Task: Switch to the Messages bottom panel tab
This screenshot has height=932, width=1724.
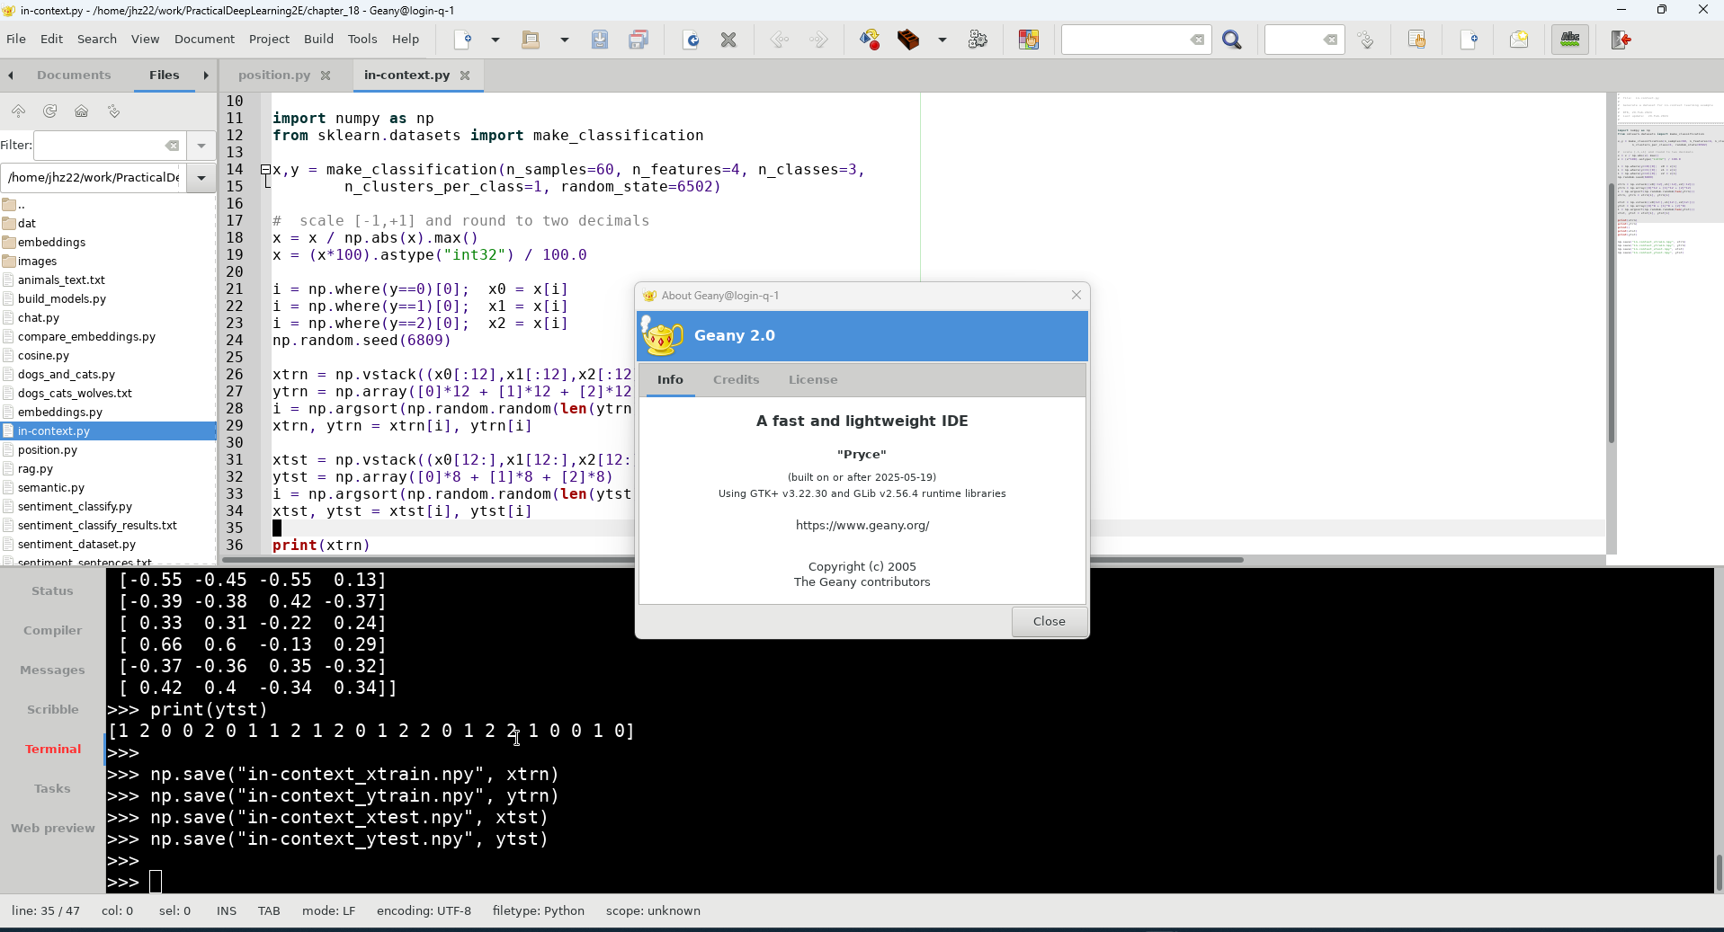Action: pos(52,670)
